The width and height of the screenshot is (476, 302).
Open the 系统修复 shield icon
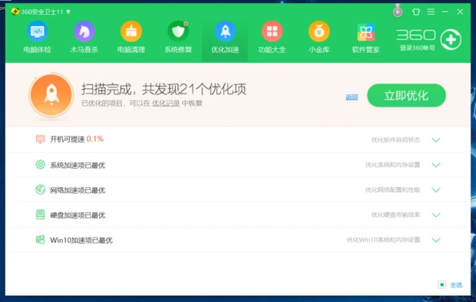178,31
